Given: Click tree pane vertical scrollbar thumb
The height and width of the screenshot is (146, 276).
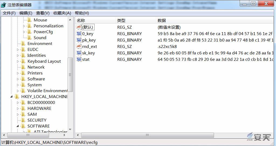Looking at the screenshot, I should pyautogui.click(x=70, y=75).
